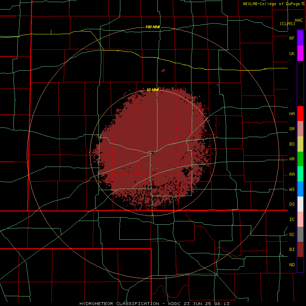Click the HR legend label
This screenshot has height=306, width=306.
point(292,159)
